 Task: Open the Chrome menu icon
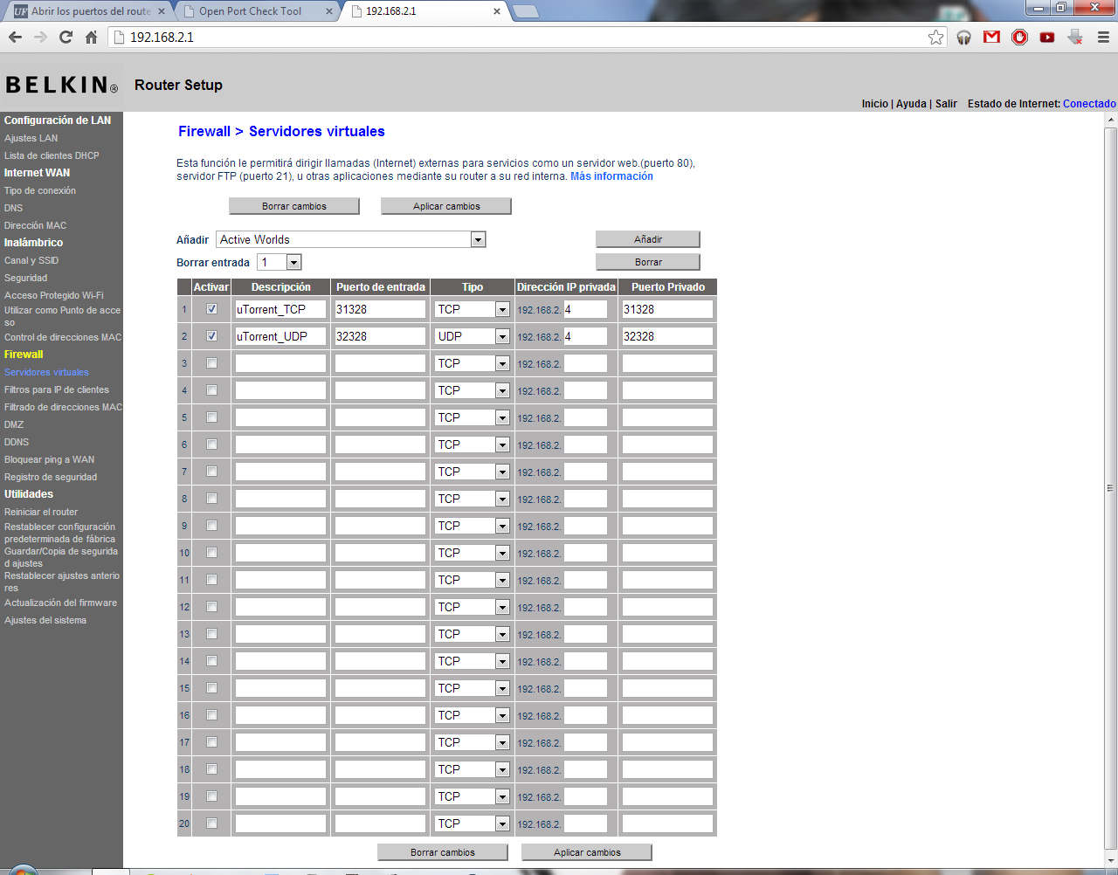[x=1103, y=38]
